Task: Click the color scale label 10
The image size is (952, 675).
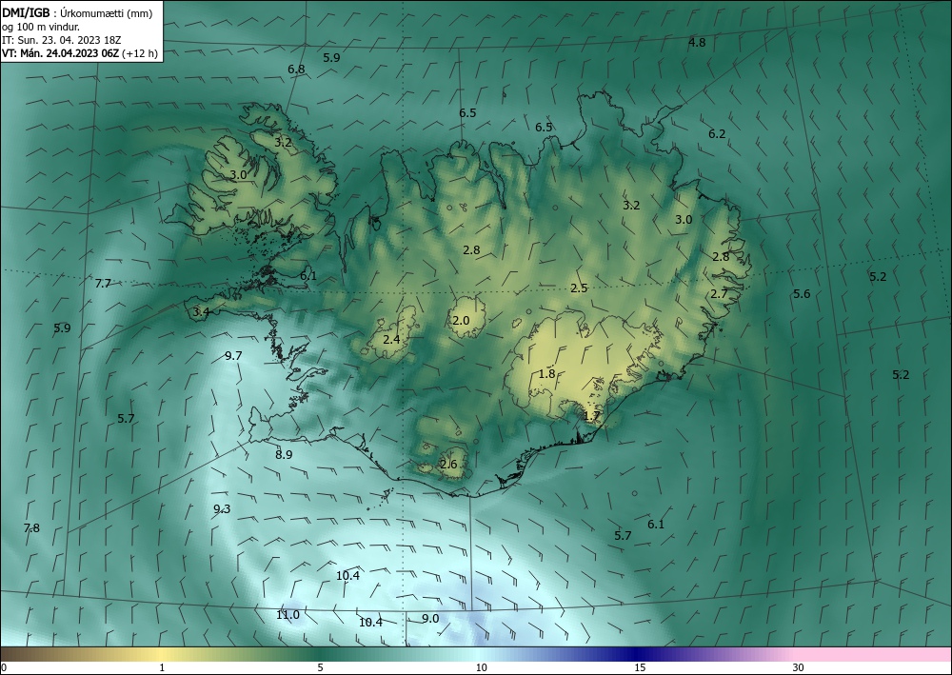Action: (x=482, y=667)
